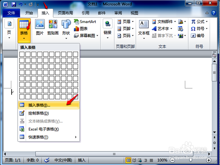Switch to the 开始 tab
This screenshot has height=165, width=220.
29,13
